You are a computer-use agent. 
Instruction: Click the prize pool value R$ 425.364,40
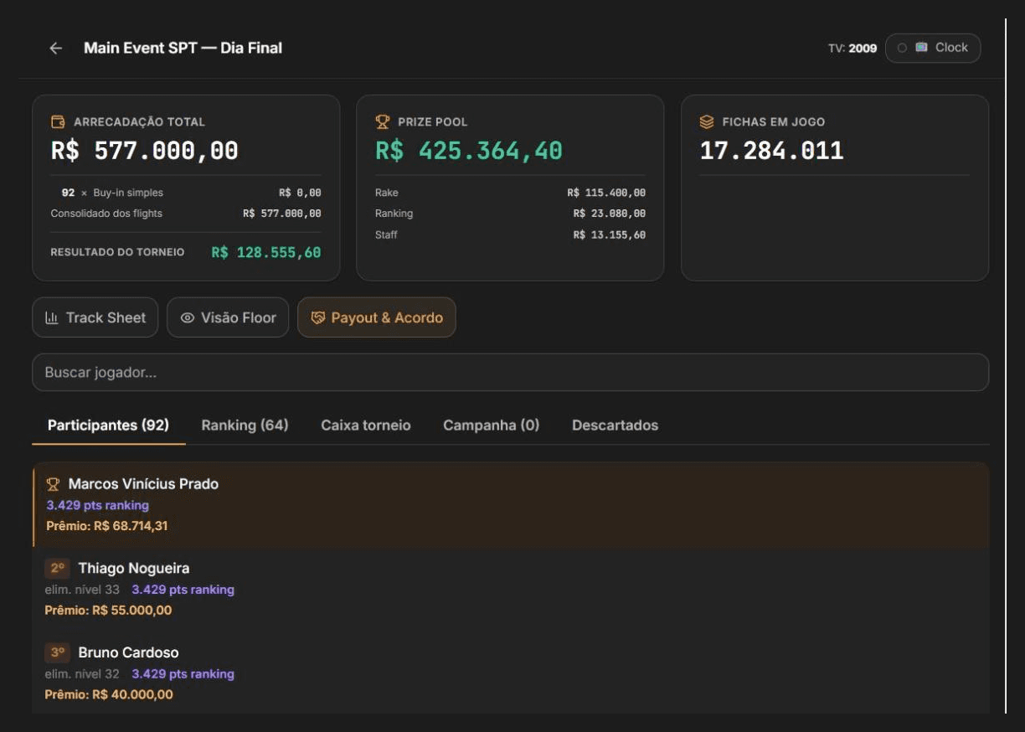coord(469,151)
